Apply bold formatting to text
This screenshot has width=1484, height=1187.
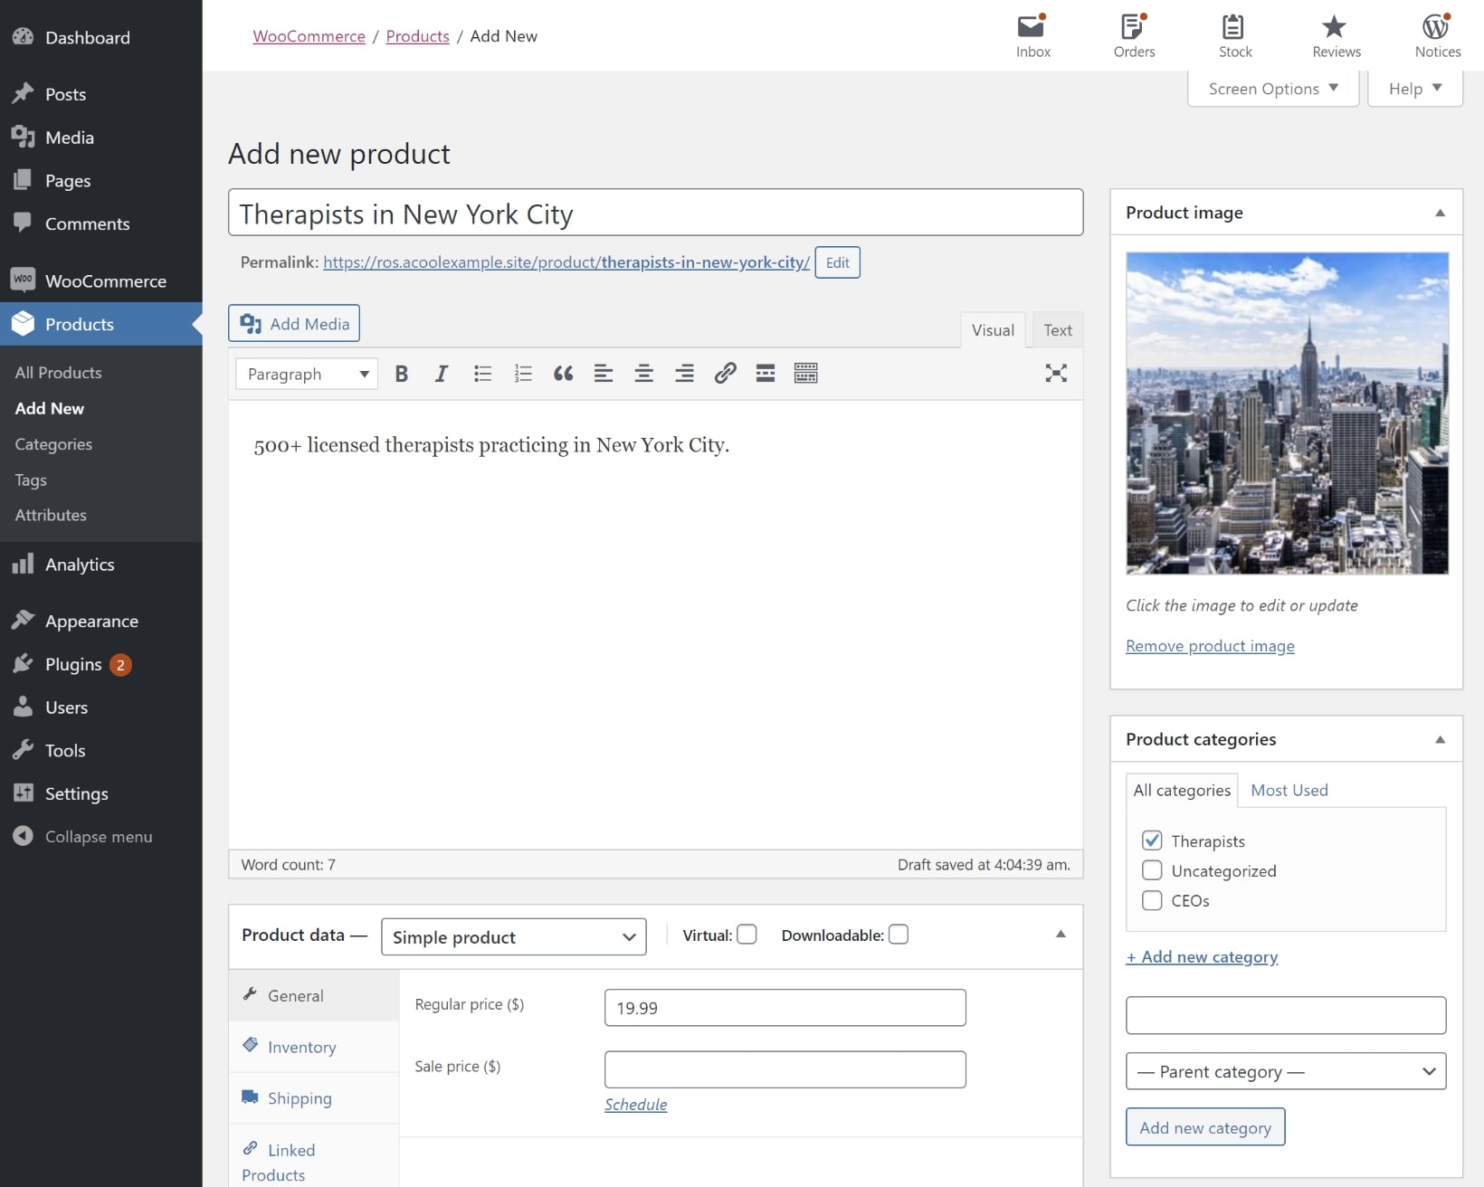pos(401,373)
